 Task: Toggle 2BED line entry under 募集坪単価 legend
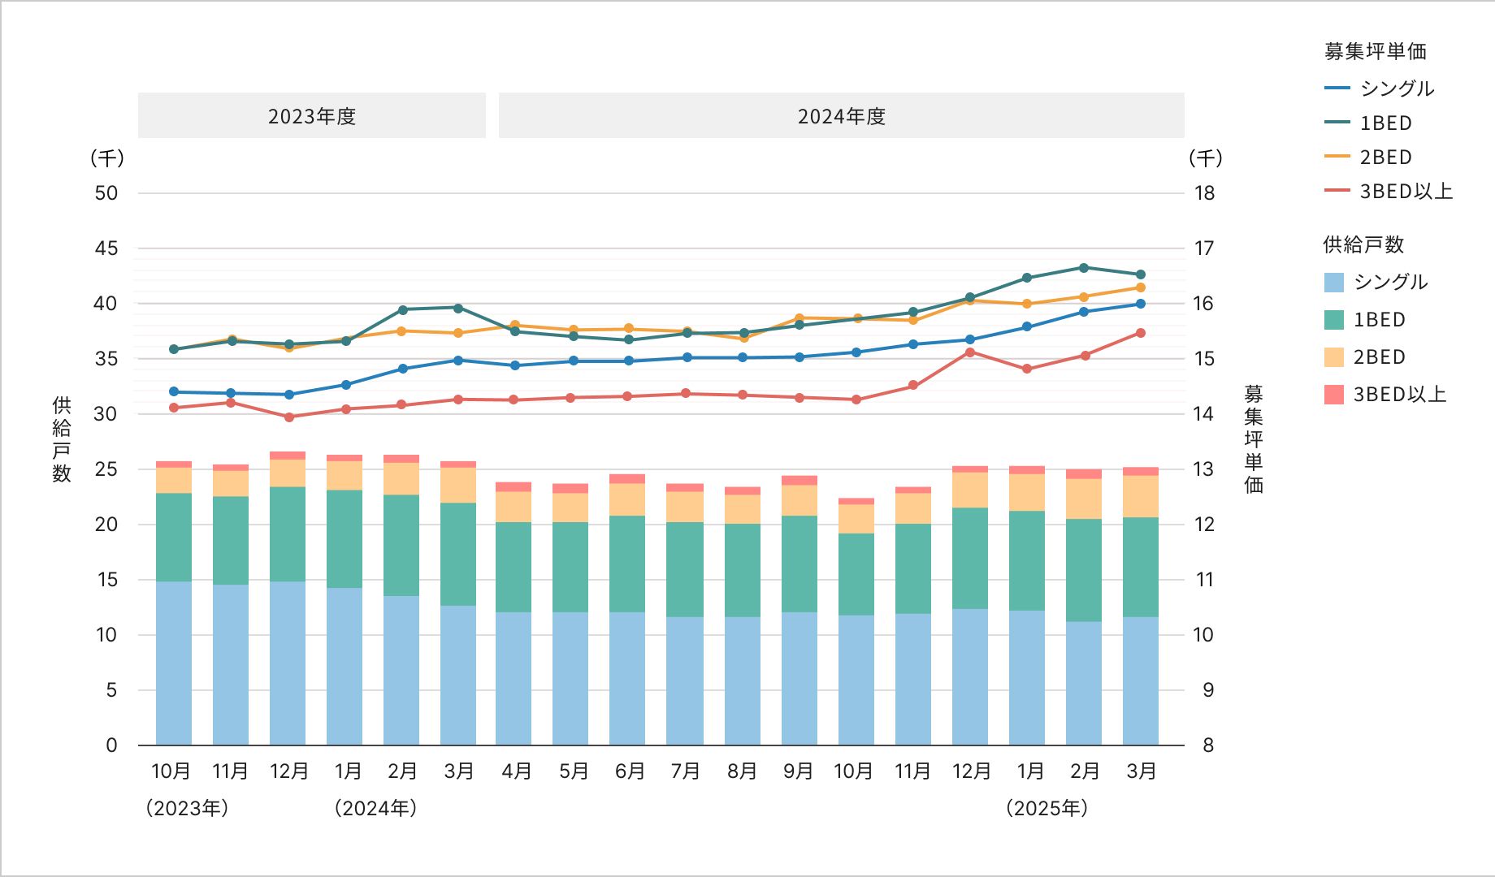[x=1385, y=158]
